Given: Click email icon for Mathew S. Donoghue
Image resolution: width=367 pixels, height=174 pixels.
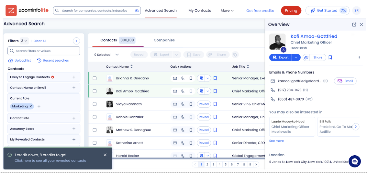Looking at the screenshot, I should [175, 130].
